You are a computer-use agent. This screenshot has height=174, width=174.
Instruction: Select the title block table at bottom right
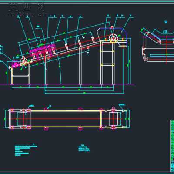coord(172,146)
